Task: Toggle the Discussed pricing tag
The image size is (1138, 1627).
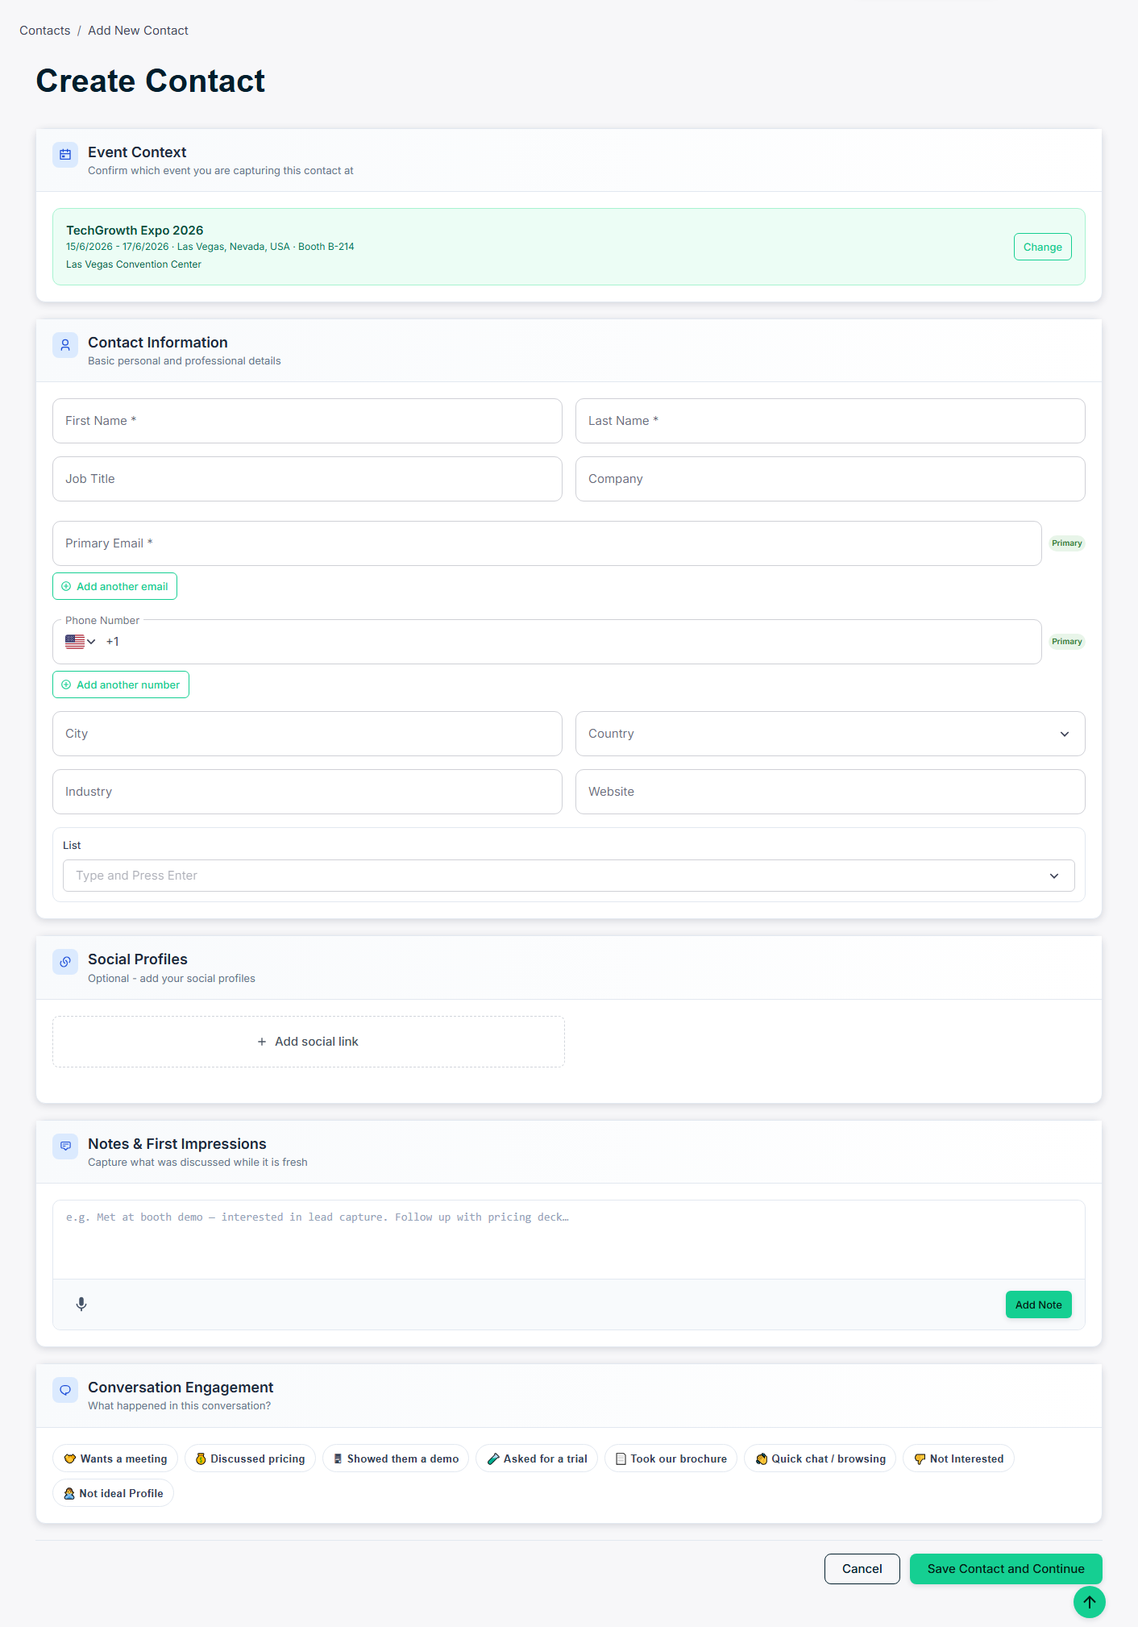Action: 250,1458
